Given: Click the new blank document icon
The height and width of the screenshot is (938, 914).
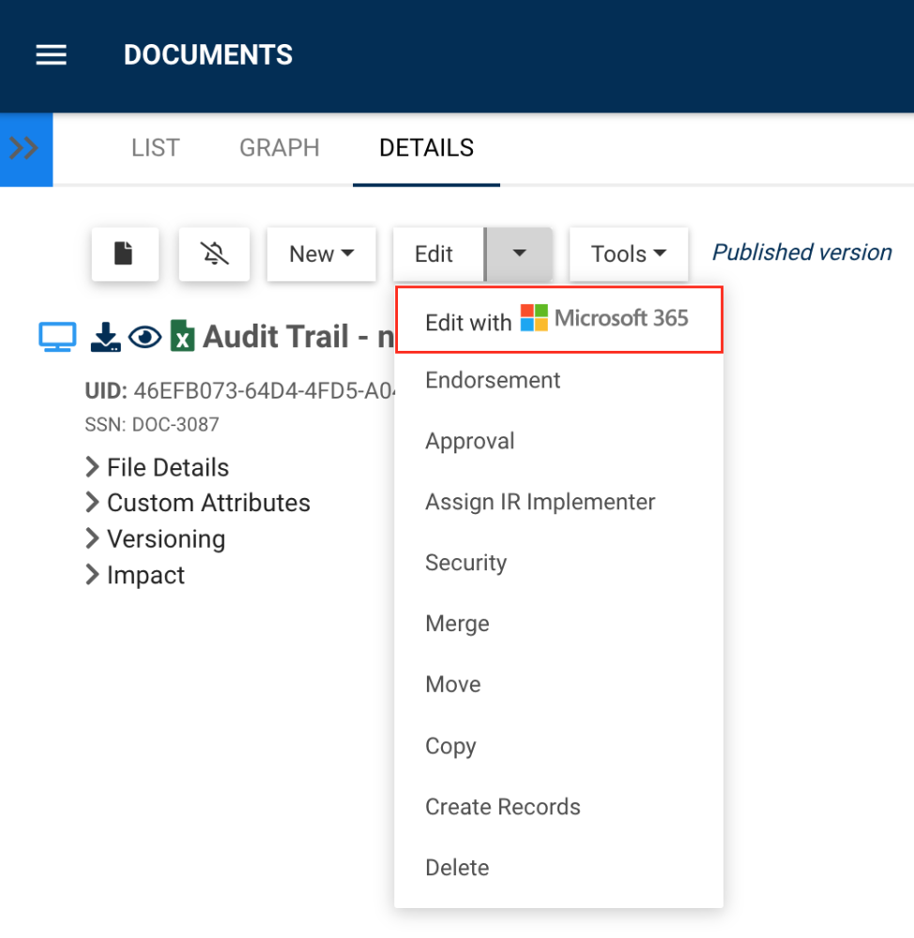Looking at the screenshot, I should [x=125, y=253].
